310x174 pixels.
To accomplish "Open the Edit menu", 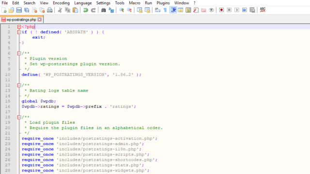I will coord(15,3).
